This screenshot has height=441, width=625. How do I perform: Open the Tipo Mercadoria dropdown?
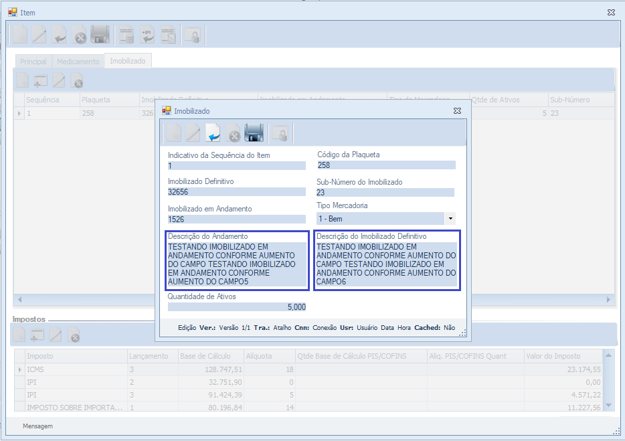tap(450, 219)
